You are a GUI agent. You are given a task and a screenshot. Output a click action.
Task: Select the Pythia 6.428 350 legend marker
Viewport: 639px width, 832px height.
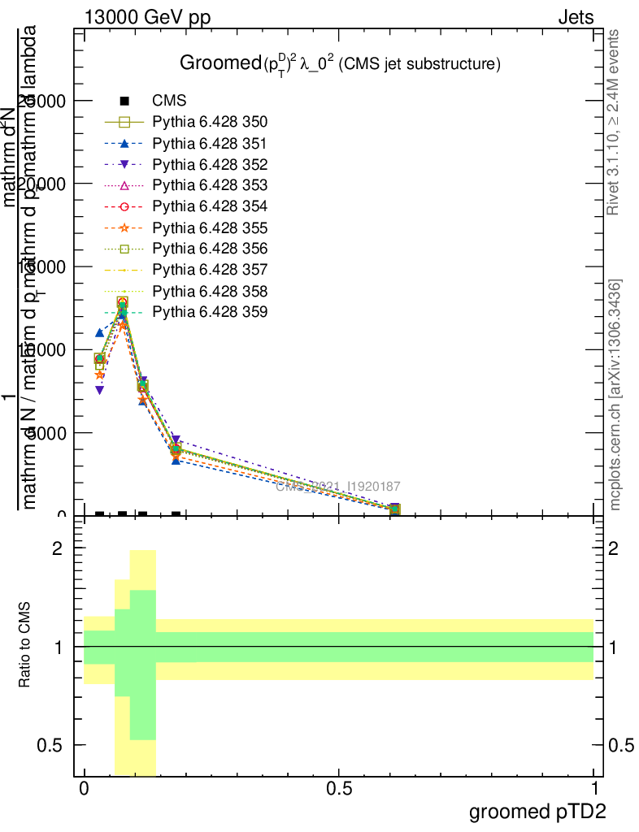(124, 123)
